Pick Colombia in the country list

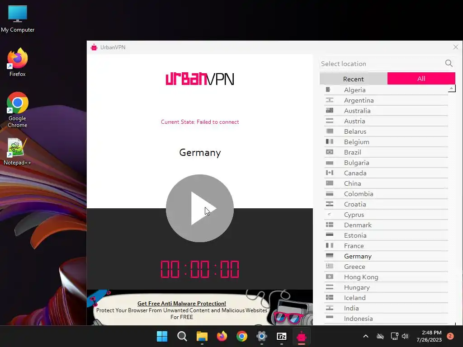click(x=386, y=194)
